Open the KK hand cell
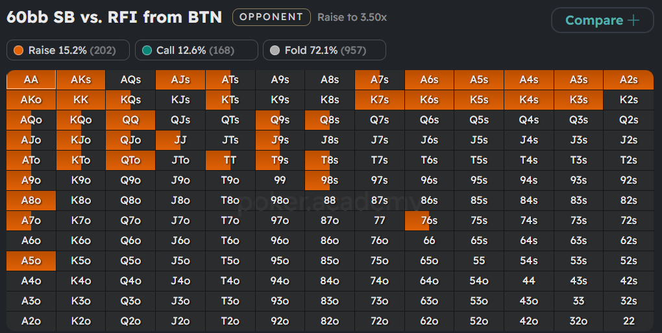Viewport: 662px width, 333px height. [81, 100]
